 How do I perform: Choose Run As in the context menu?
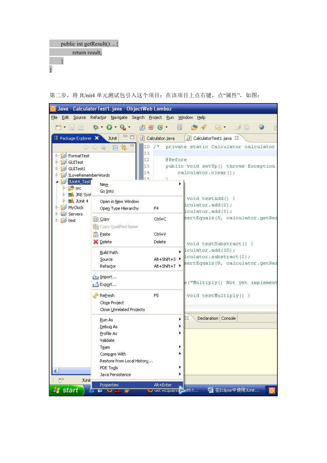137,320
